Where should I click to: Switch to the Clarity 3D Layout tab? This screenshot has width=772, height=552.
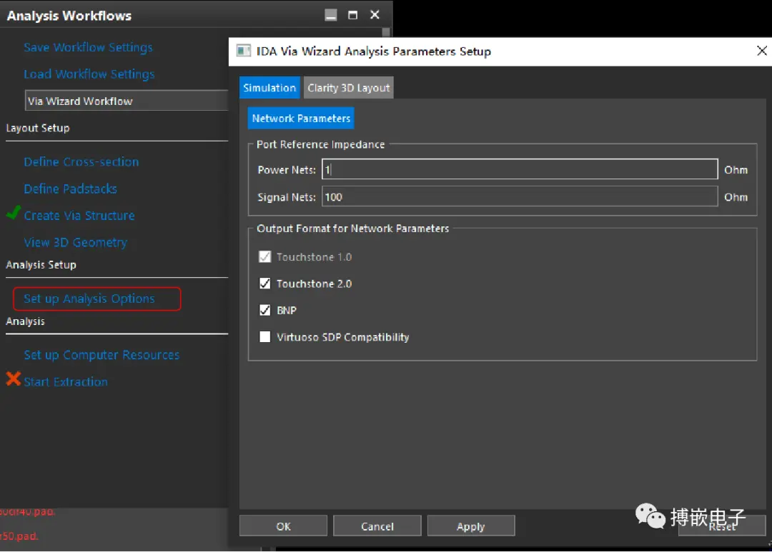(x=349, y=88)
